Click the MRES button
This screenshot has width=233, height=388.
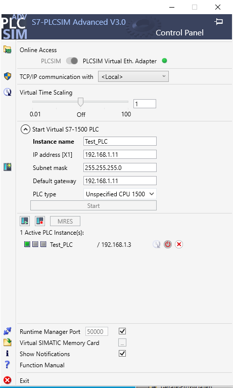65,221
